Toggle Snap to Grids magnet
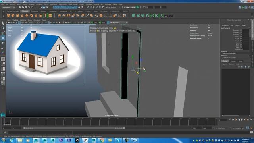254x143 pixels. coord(88,7)
